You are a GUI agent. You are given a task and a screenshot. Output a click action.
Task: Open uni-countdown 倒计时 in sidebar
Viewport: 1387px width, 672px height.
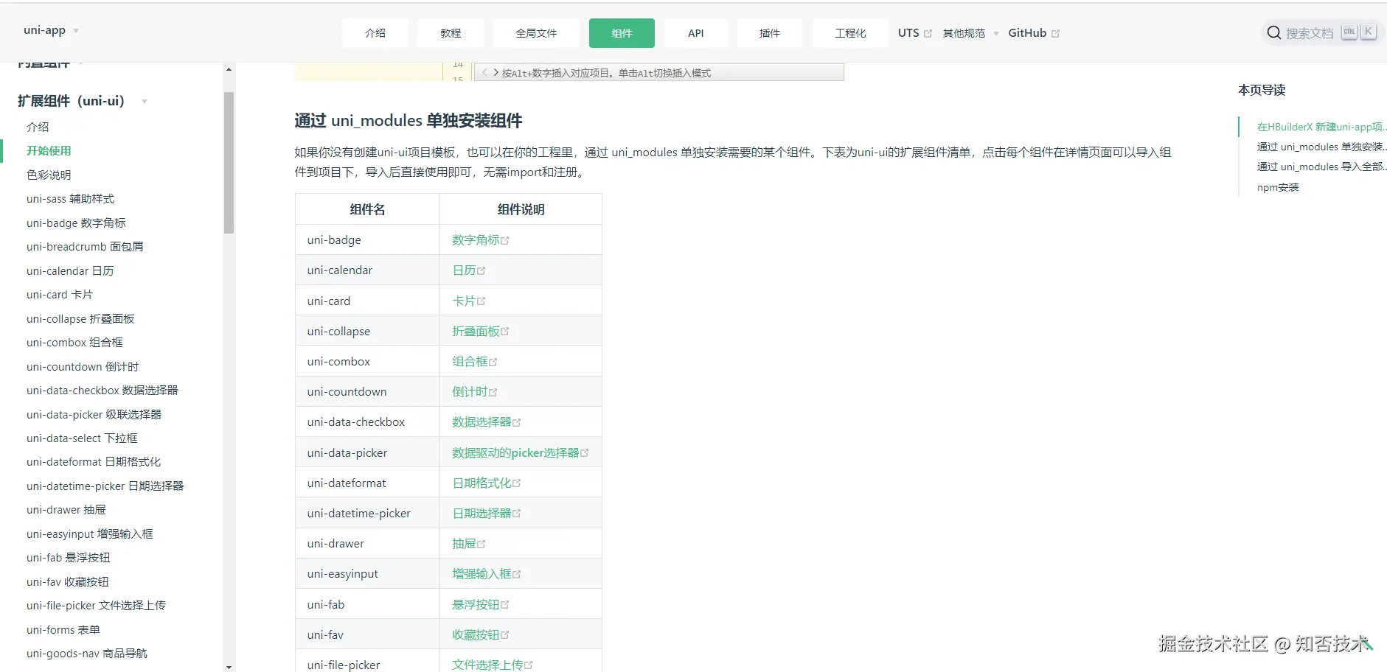click(x=83, y=366)
